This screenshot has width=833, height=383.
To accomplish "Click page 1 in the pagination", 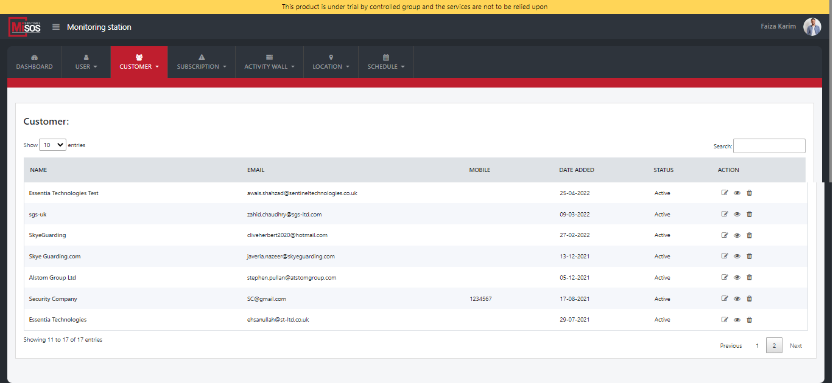I will (757, 346).
